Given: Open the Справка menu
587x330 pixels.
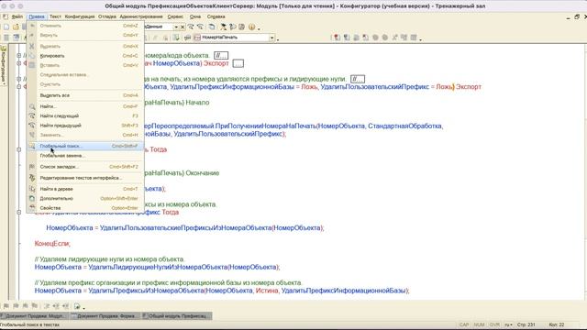Looking at the screenshot, I should (x=216, y=16).
